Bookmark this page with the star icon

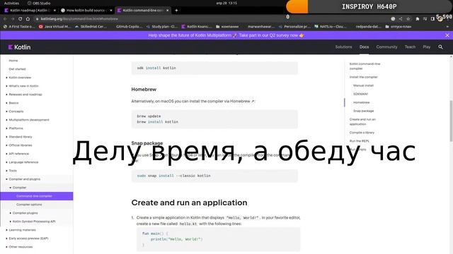click(408, 19)
